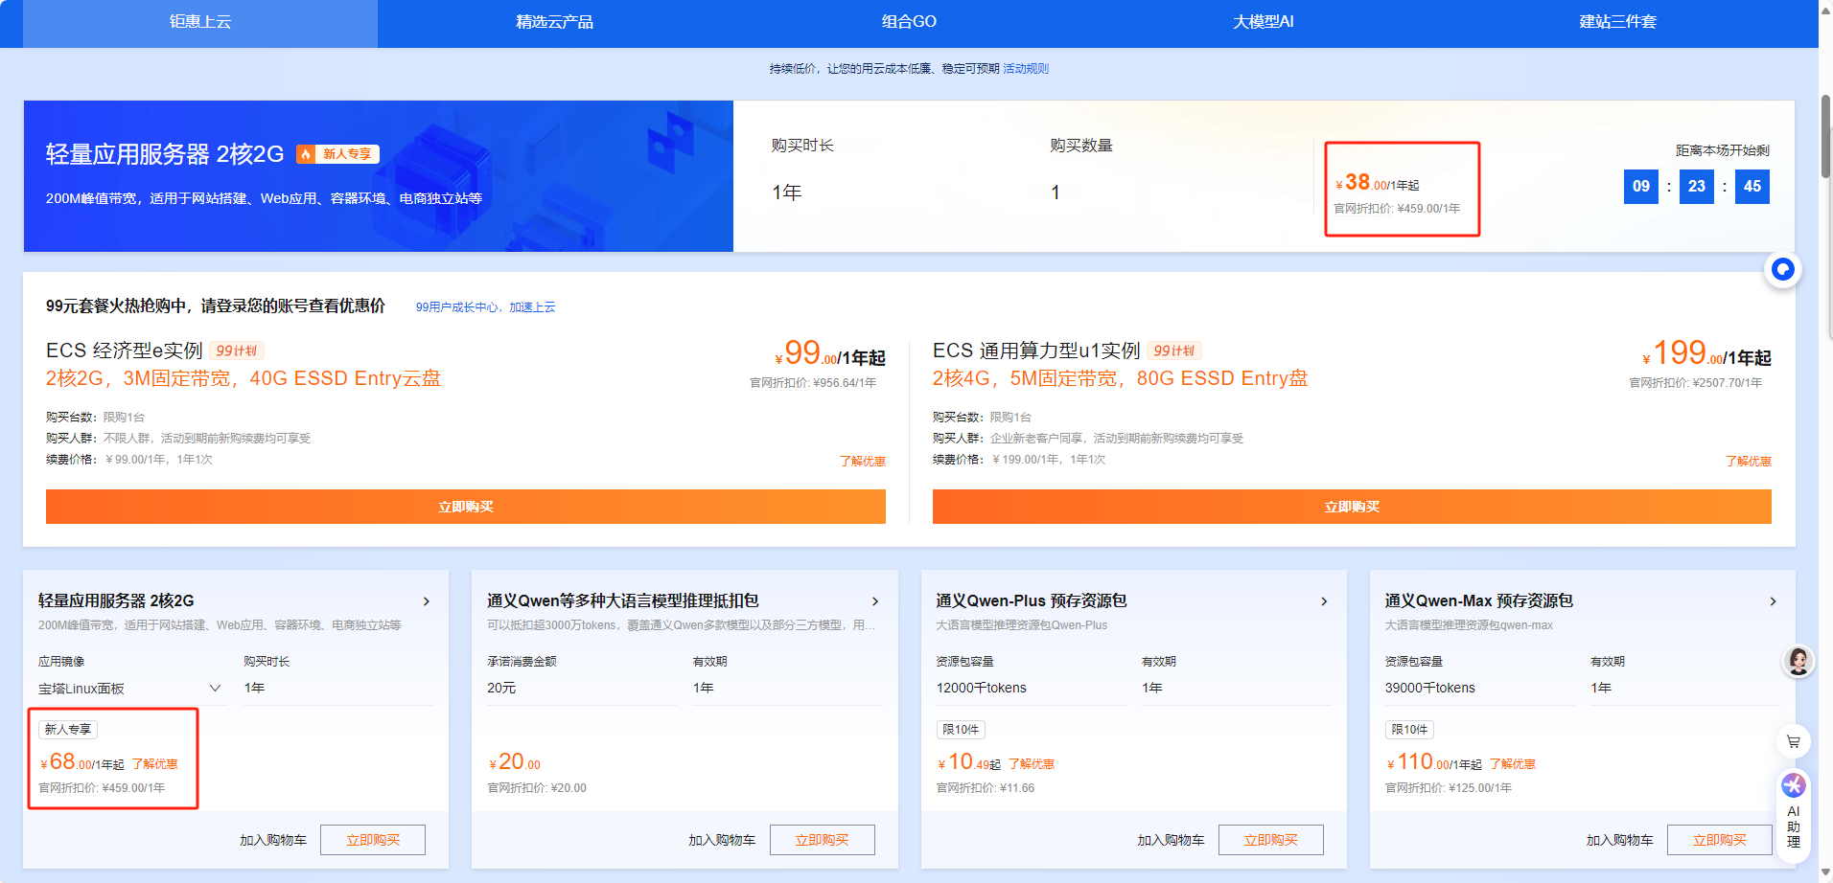The image size is (1833, 883).
Task: Click the countdown hours box 09
Action: coord(1641,187)
